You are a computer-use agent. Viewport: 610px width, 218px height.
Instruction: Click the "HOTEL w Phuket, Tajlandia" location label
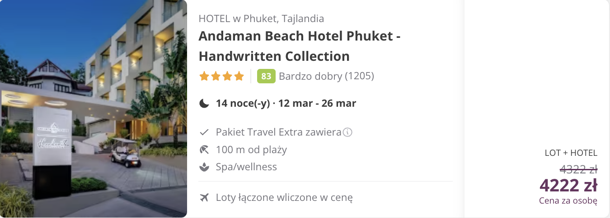(x=261, y=19)
